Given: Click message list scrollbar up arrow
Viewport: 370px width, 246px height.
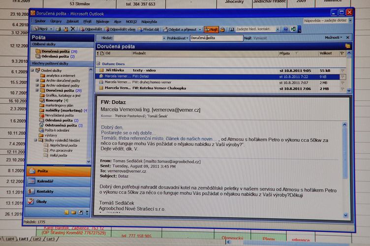Looking at the screenshot, I should click(x=349, y=54).
